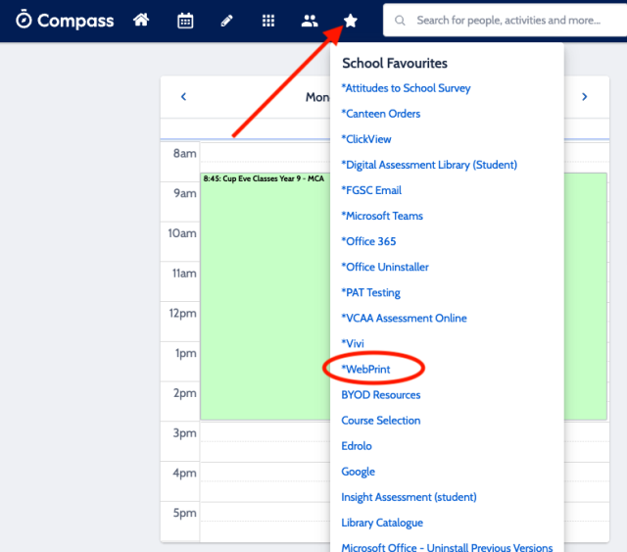Open Digital Assessment Library (Student) link

point(429,165)
